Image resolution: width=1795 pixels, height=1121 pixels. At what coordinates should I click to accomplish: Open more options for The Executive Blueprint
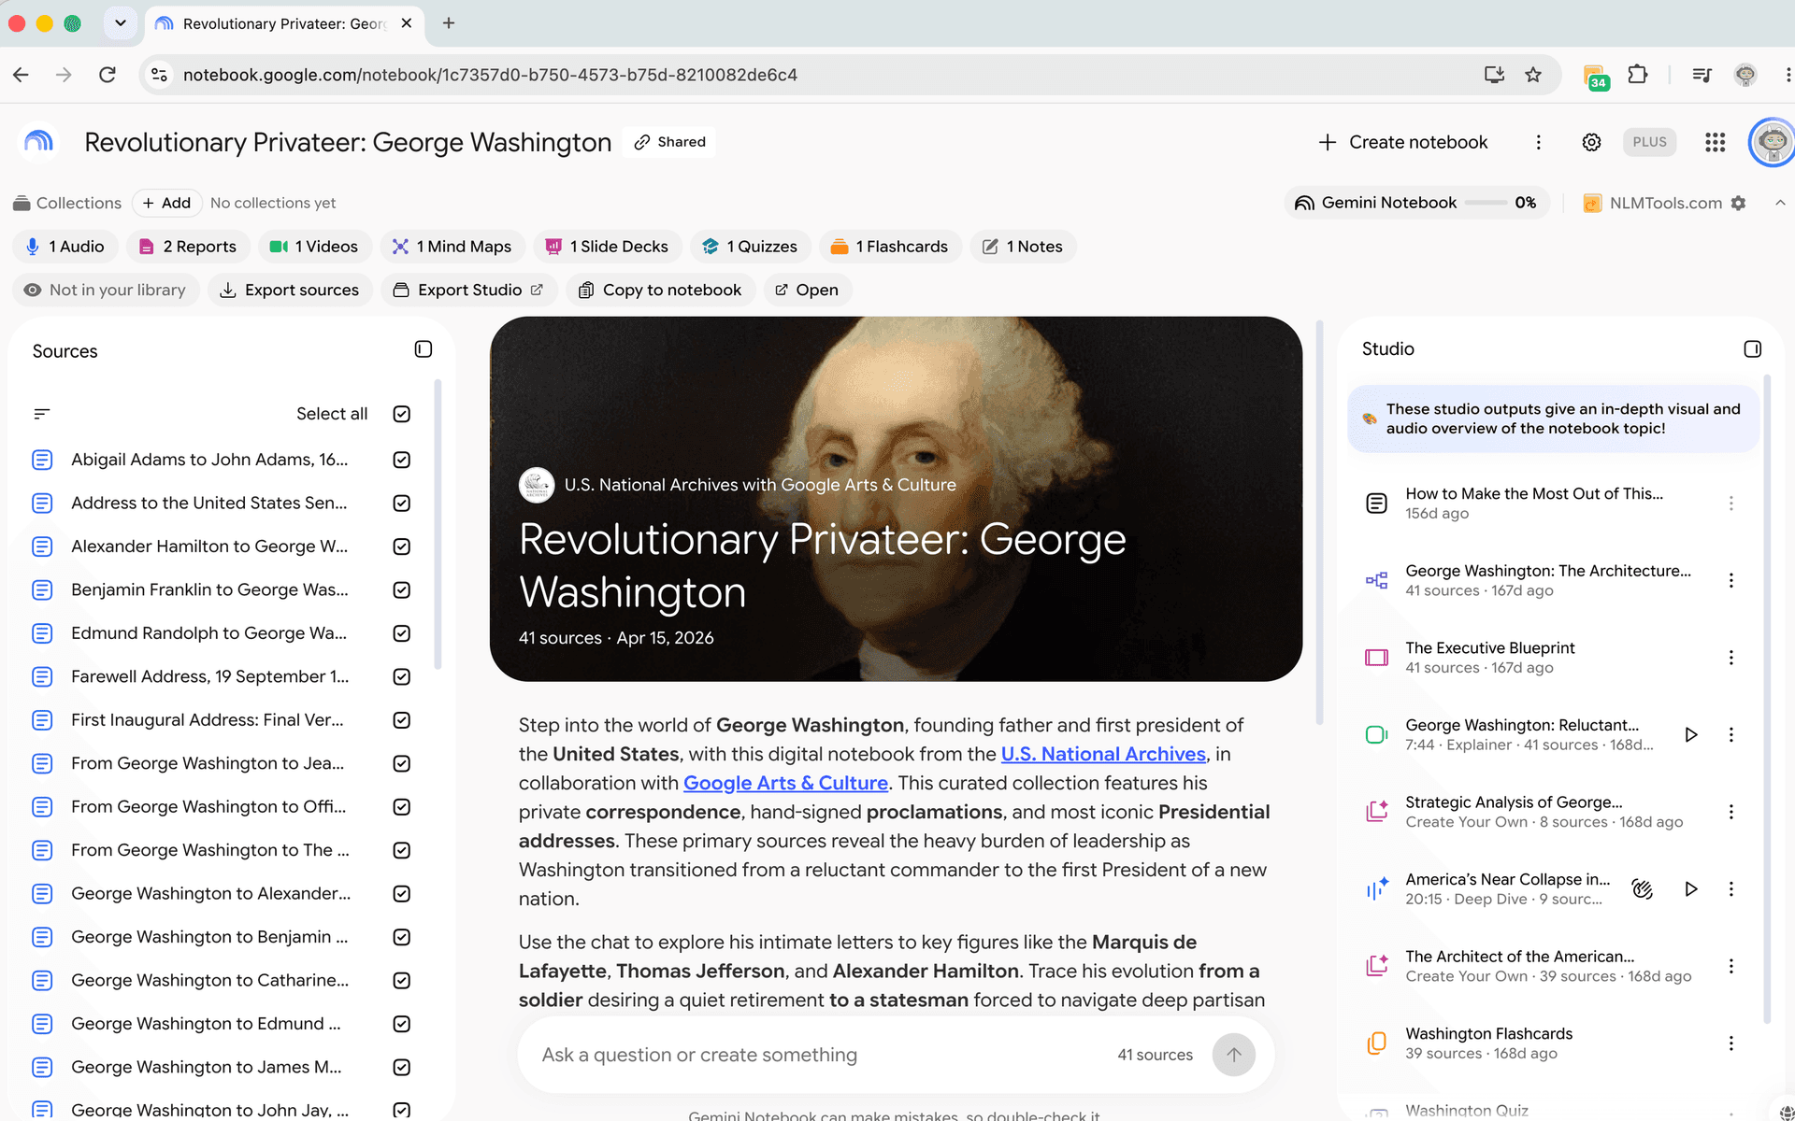coord(1730,658)
